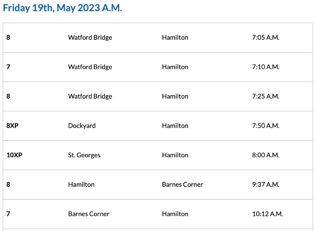
Task: Select the St. Georges origin cell
Action: point(84,155)
